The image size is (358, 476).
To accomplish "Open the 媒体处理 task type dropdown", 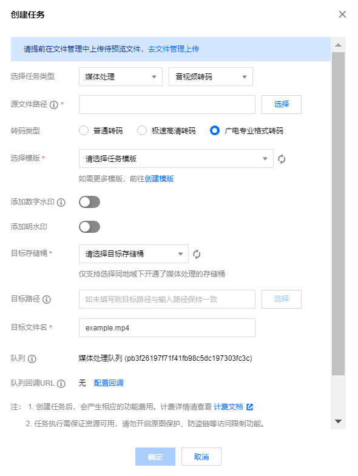I will point(121,77).
